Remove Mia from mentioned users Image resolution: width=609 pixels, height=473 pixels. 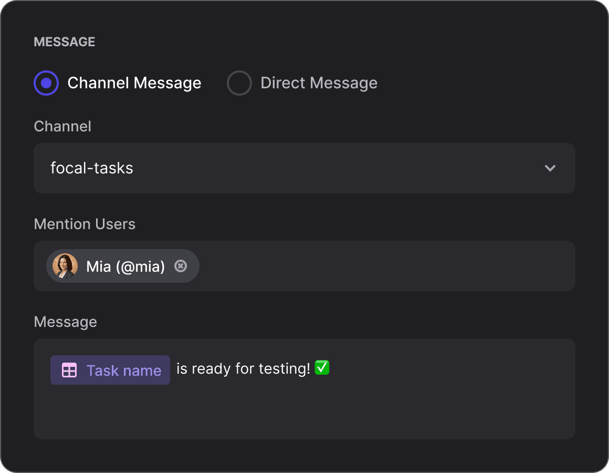[180, 266]
